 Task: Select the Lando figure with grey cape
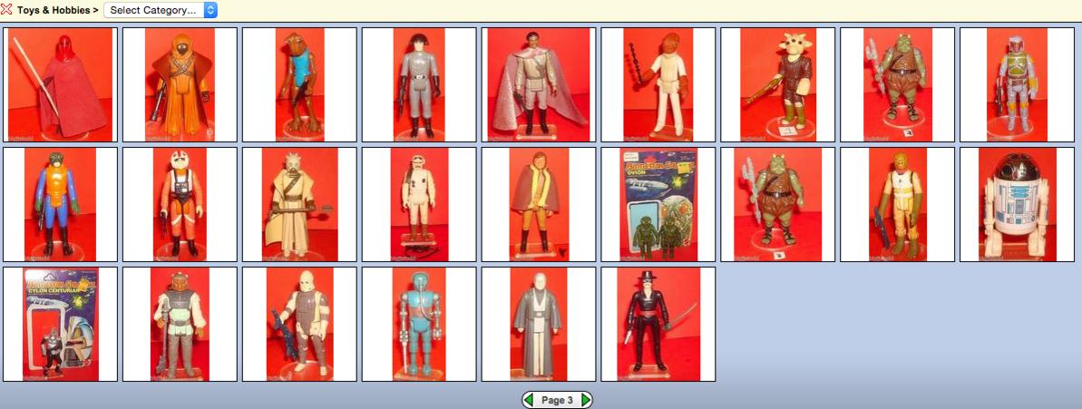pos(539,84)
